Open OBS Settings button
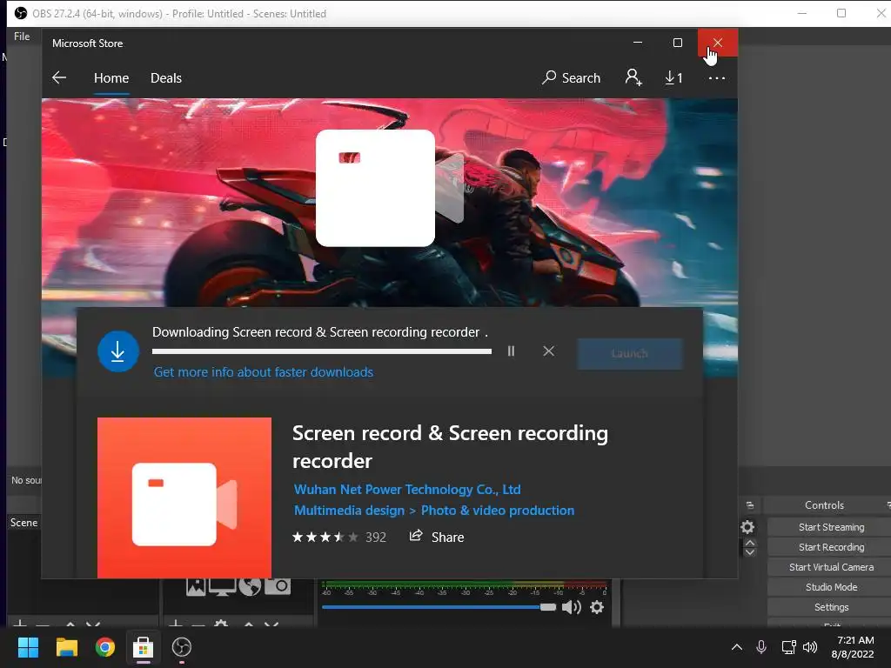Image resolution: width=891 pixels, height=668 pixels. [831, 607]
